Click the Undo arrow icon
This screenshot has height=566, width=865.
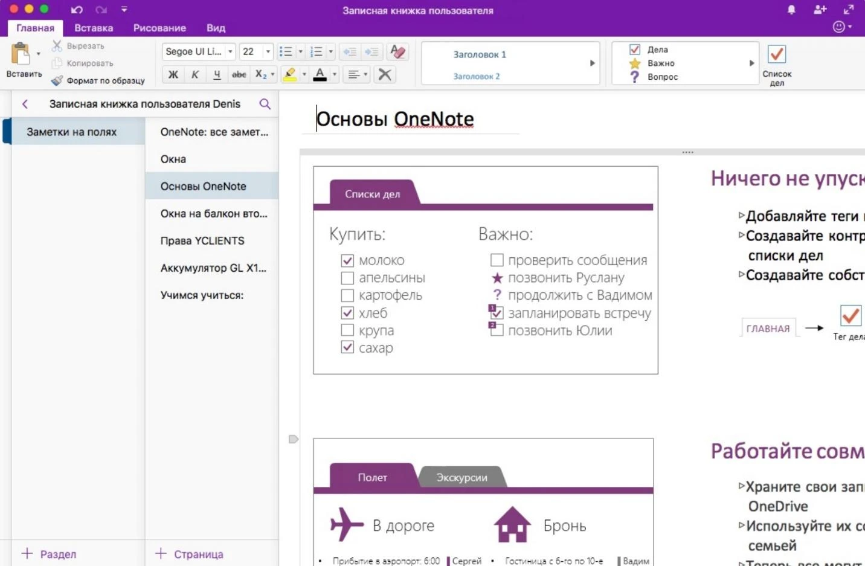click(77, 10)
